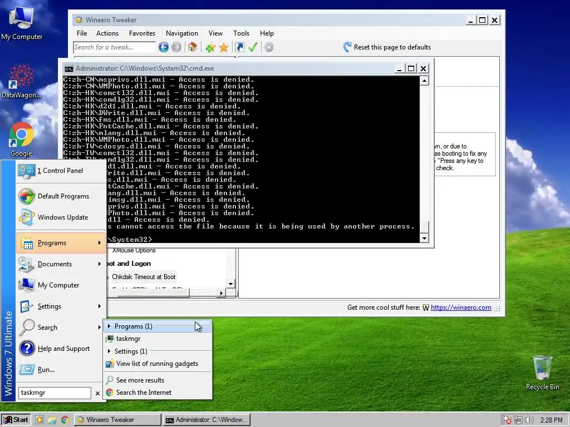
Task: Expand the Search submenu in Start menu
Action: click(61, 327)
